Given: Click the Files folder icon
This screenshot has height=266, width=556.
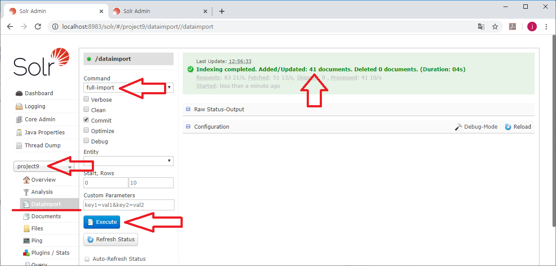Looking at the screenshot, I should (27, 228).
